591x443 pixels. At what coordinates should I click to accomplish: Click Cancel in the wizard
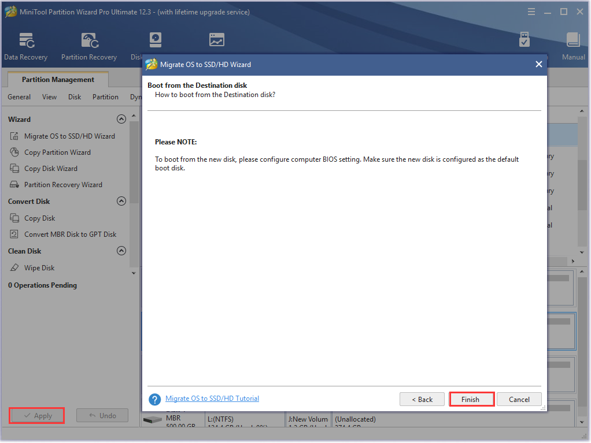point(519,399)
